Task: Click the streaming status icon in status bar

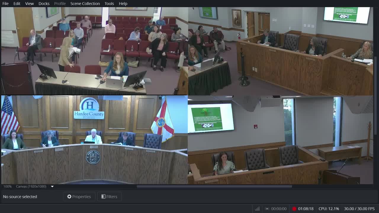Action: [267, 209]
